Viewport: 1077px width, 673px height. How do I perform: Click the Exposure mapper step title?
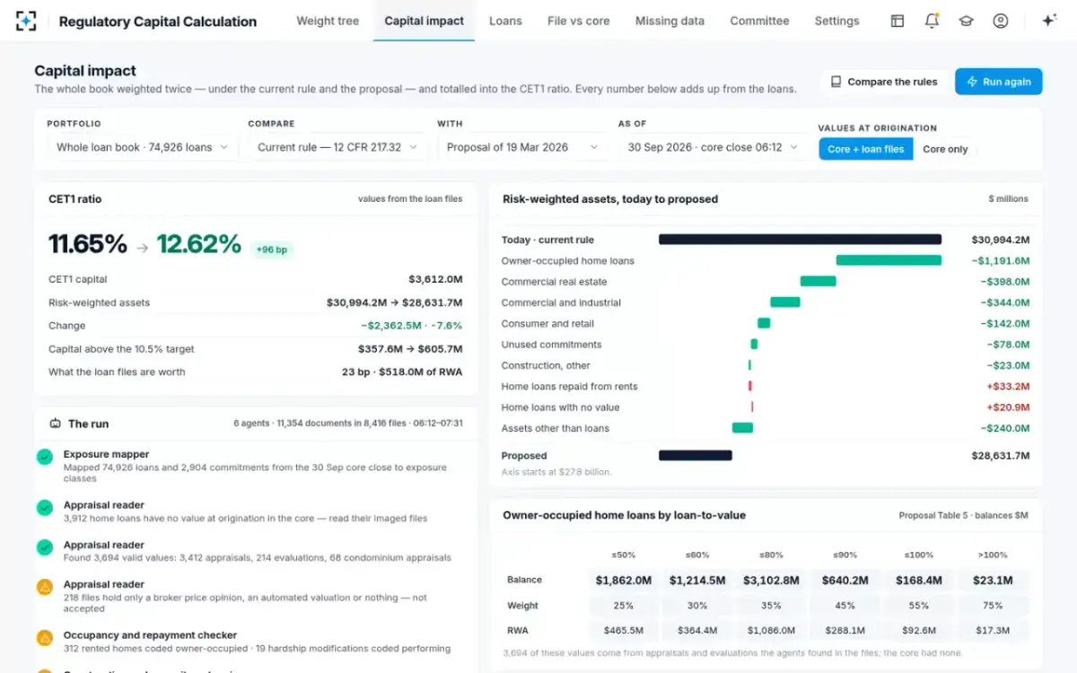(106, 454)
